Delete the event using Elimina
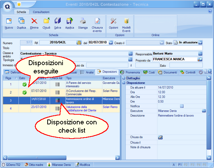This screenshot has width=214, height=168. coord(34,23)
